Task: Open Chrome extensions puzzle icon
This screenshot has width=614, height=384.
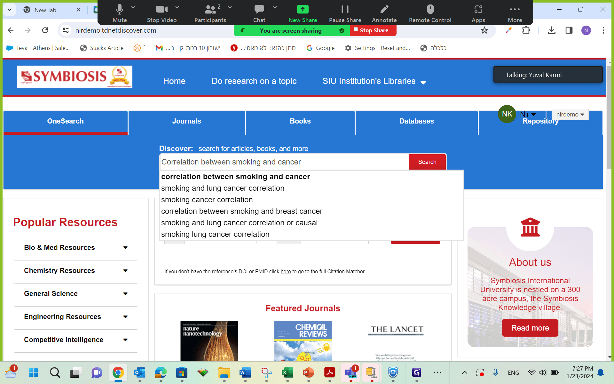Action: 526,30
